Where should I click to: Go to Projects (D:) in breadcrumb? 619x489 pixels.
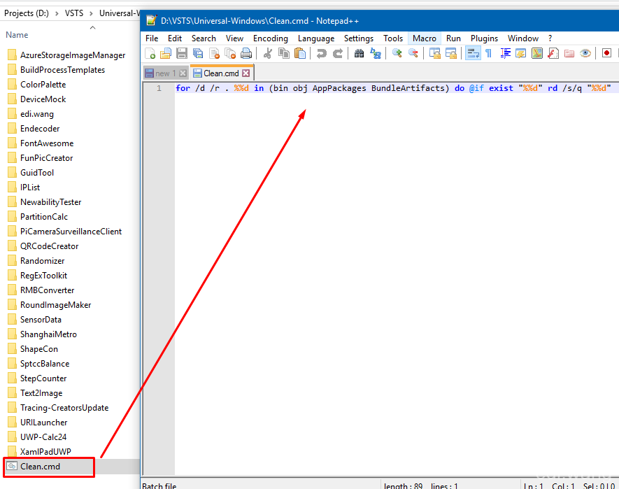point(27,13)
